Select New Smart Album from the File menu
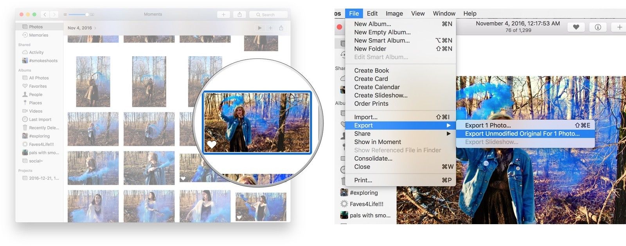The height and width of the screenshot is (246, 626). click(x=382, y=41)
